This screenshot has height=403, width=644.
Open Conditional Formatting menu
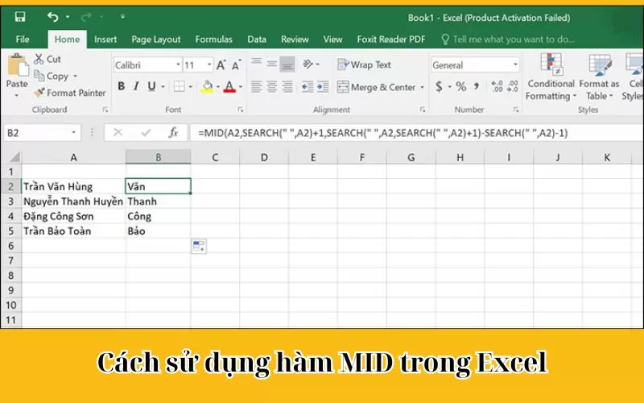coord(551,77)
